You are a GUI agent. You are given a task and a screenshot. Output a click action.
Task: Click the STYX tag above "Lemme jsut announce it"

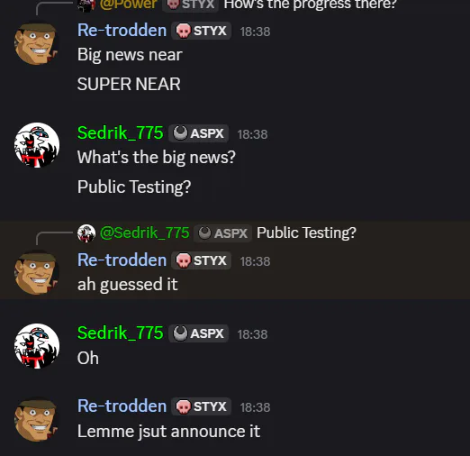click(201, 406)
